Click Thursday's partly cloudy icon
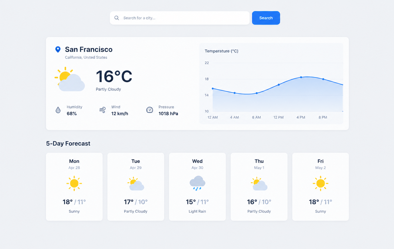The width and height of the screenshot is (394, 249). click(259, 184)
